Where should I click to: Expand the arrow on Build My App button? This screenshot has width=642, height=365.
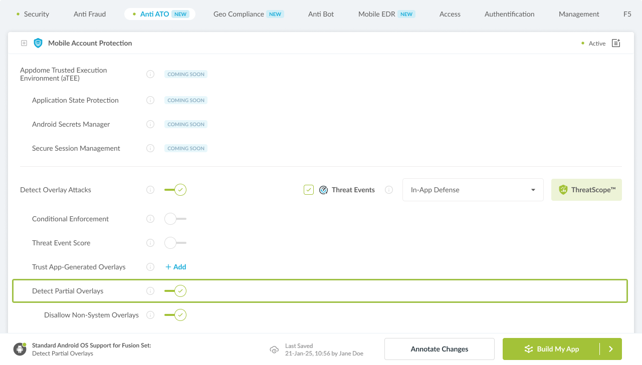(611, 349)
